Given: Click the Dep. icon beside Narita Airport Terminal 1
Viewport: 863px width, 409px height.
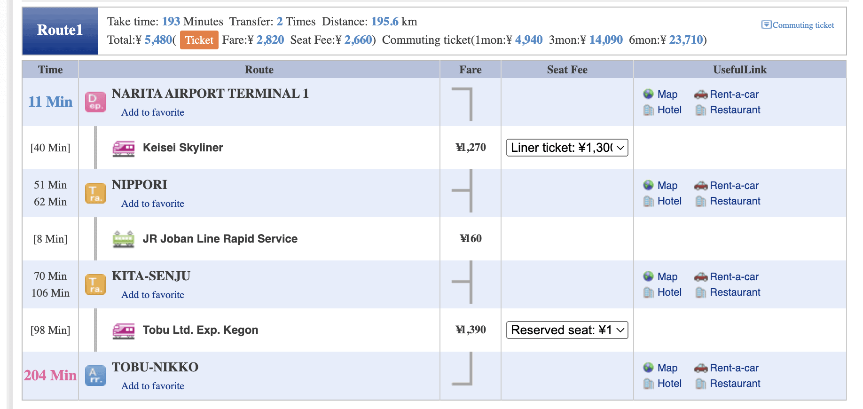Looking at the screenshot, I should [95, 102].
